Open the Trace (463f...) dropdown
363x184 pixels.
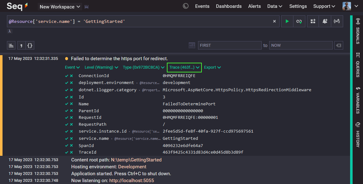click(184, 67)
